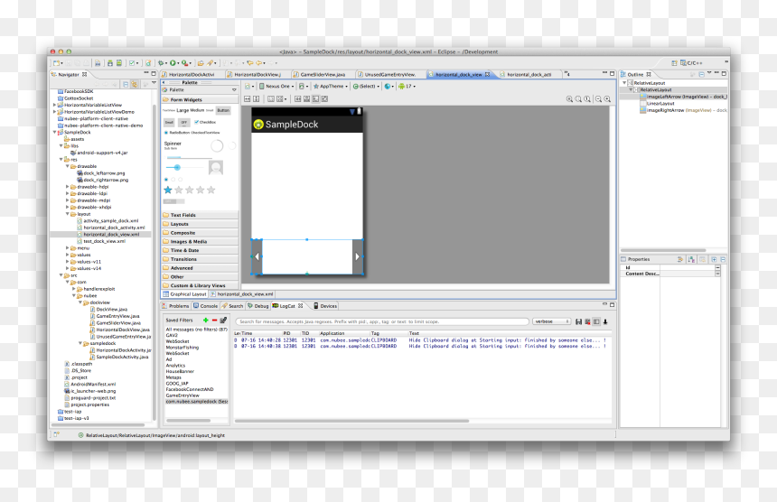Click the OFF toggle widget in palette

click(184, 122)
